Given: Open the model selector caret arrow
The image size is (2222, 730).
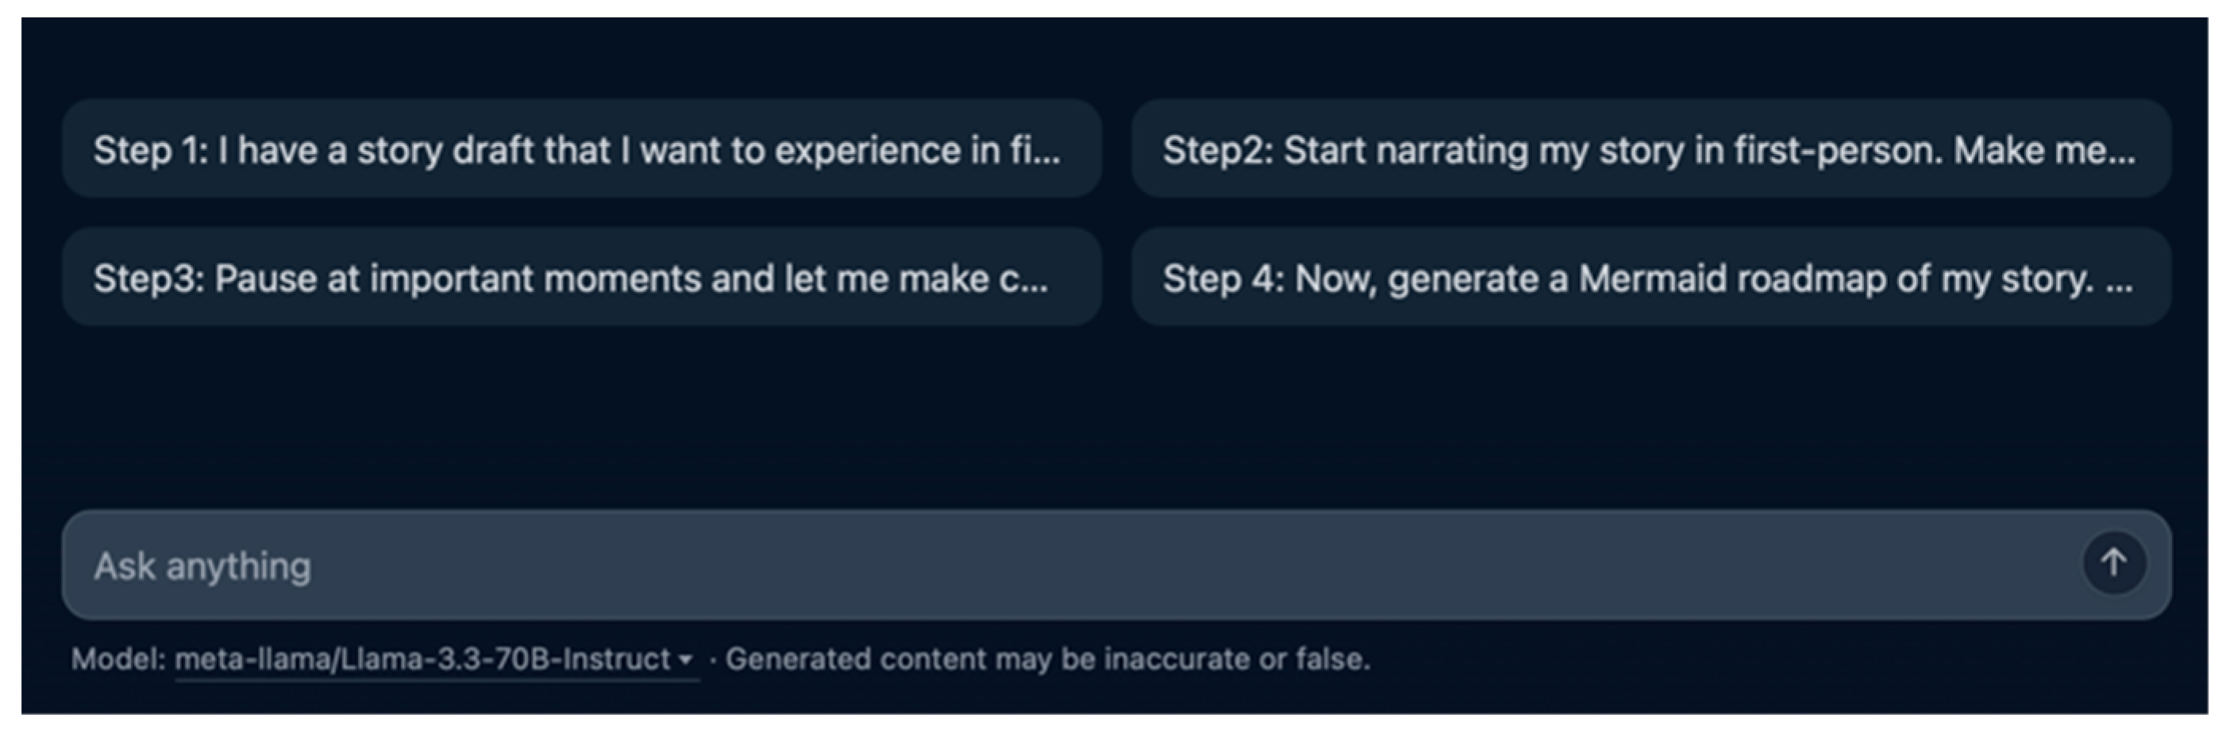Looking at the screenshot, I should click(x=686, y=660).
